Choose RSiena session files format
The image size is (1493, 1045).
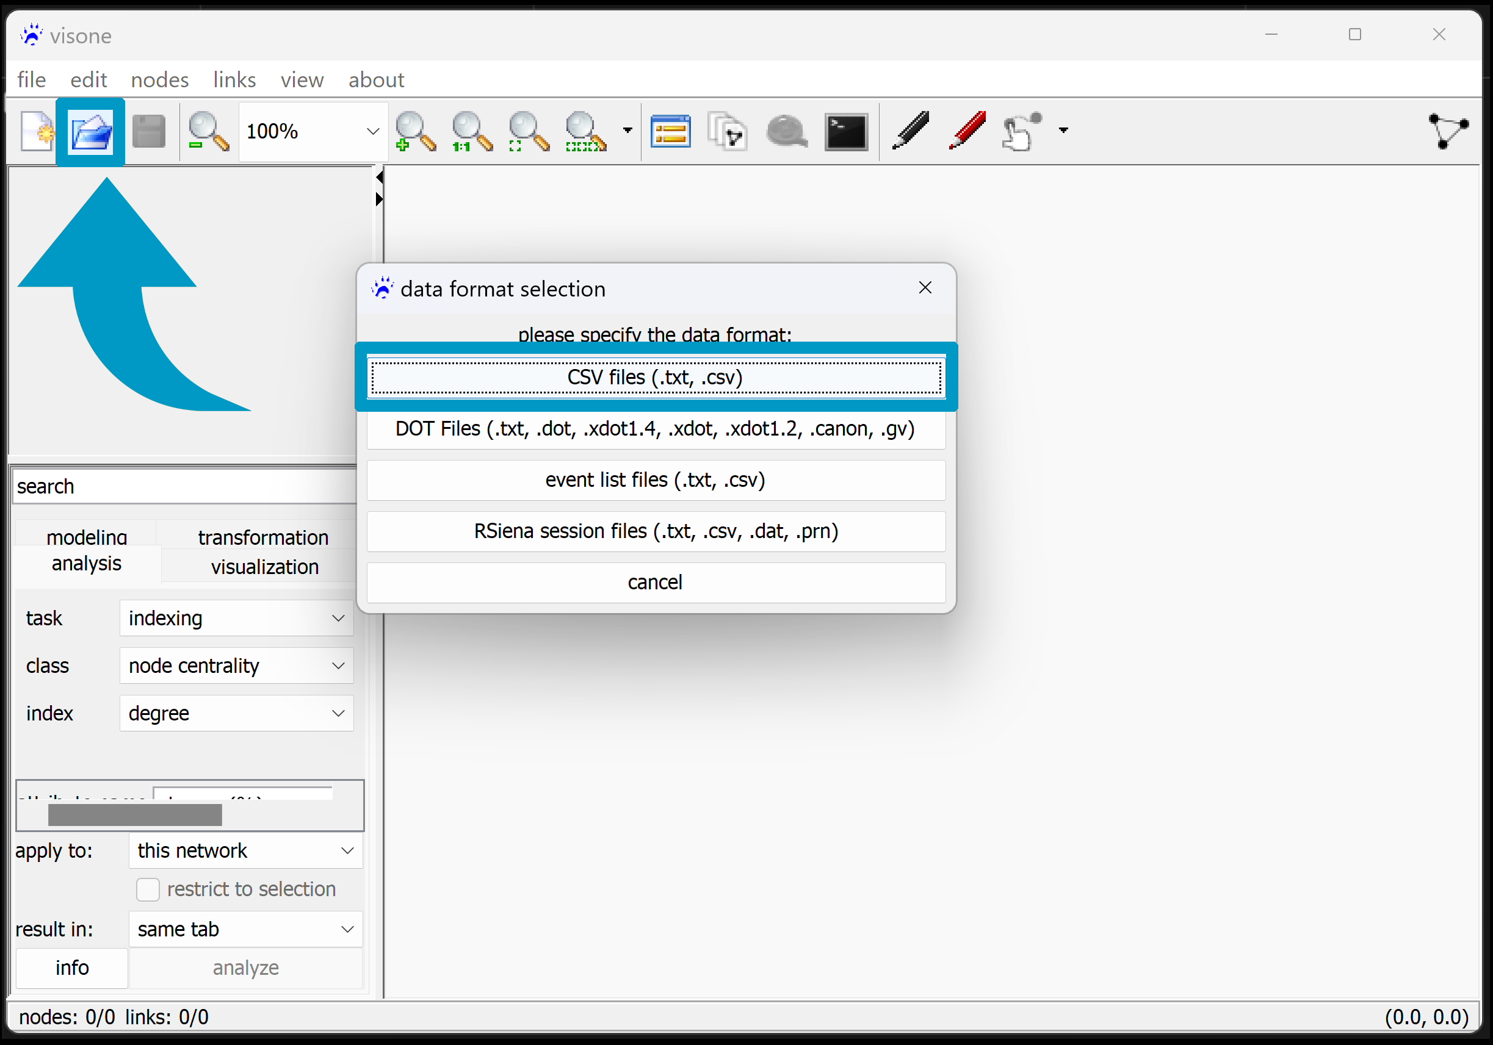(656, 531)
